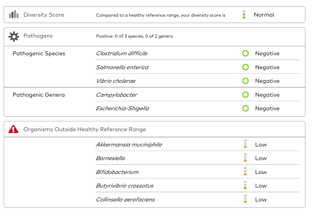This screenshot has height=218, width=312.
Task: Click the Salmonella enterica green circle indicator
Action: [245, 67]
